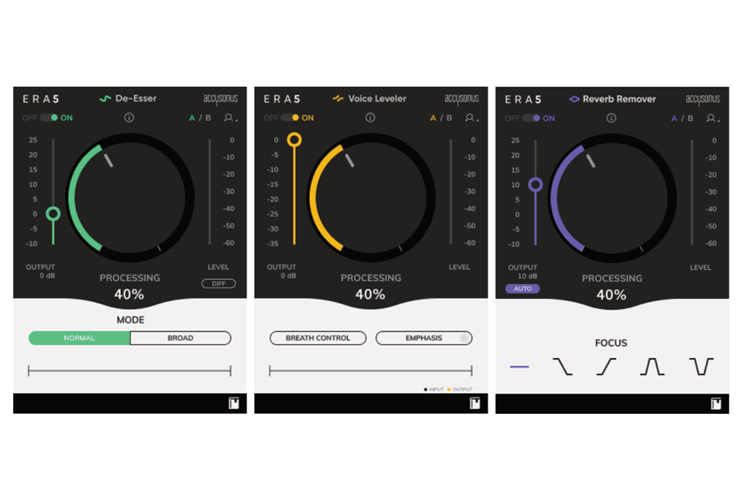Select the high-pass Focus shape
Image resolution: width=742 pixels, height=495 pixels.
pyautogui.click(x=608, y=366)
